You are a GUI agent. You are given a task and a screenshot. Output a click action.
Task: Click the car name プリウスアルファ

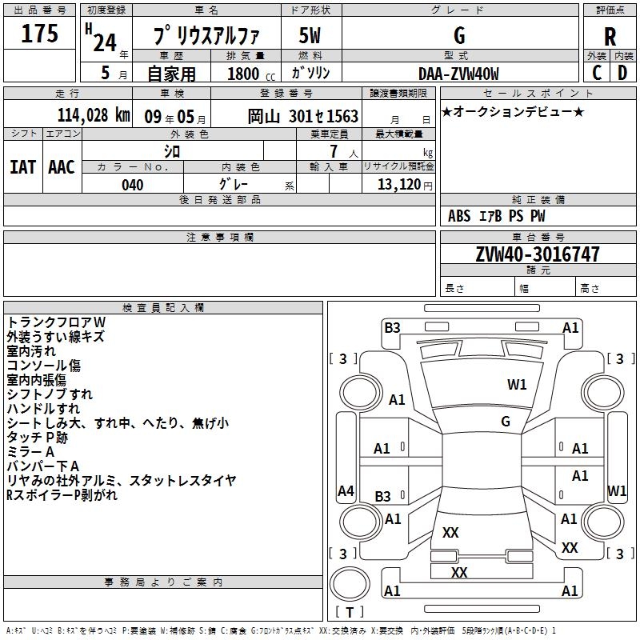(x=206, y=37)
